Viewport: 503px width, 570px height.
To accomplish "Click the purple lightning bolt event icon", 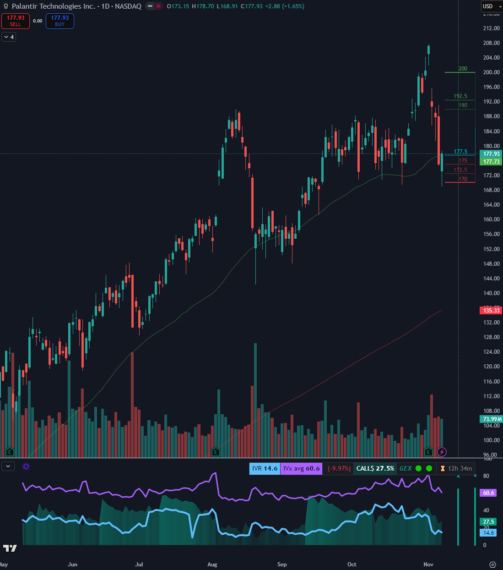I will click(x=442, y=452).
